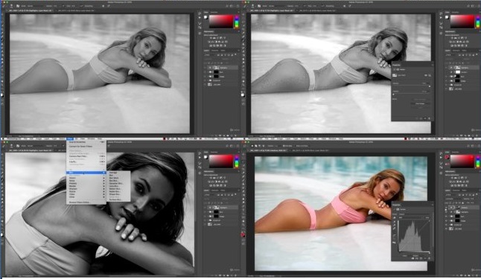The height and width of the screenshot is (279, 481).
Task: Click Convert for Smart Filters menu entry
Action: 80,147
